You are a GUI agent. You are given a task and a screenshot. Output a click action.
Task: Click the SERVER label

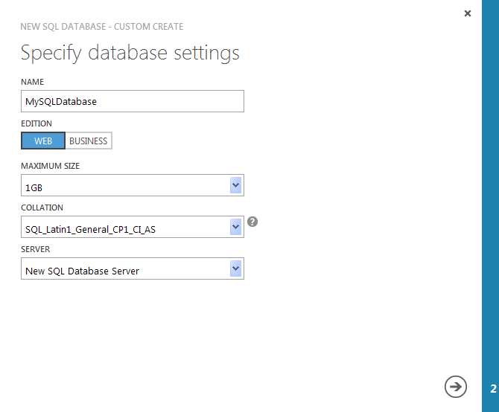(x=35, y=249)
